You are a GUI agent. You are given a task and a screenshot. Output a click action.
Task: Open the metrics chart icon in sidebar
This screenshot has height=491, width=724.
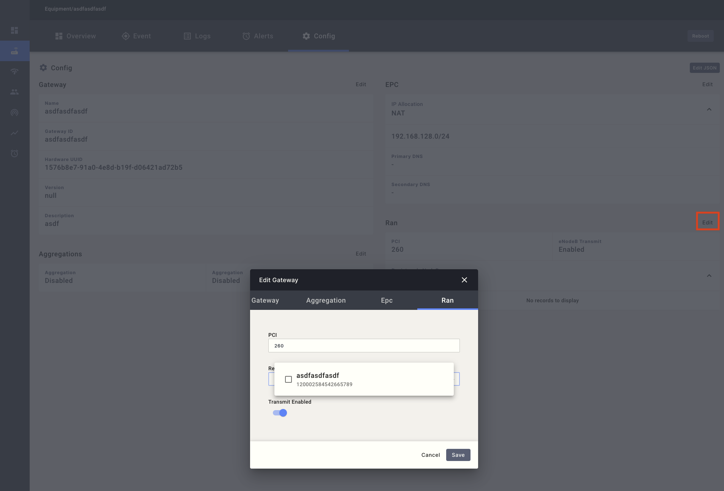coord(14,133)
